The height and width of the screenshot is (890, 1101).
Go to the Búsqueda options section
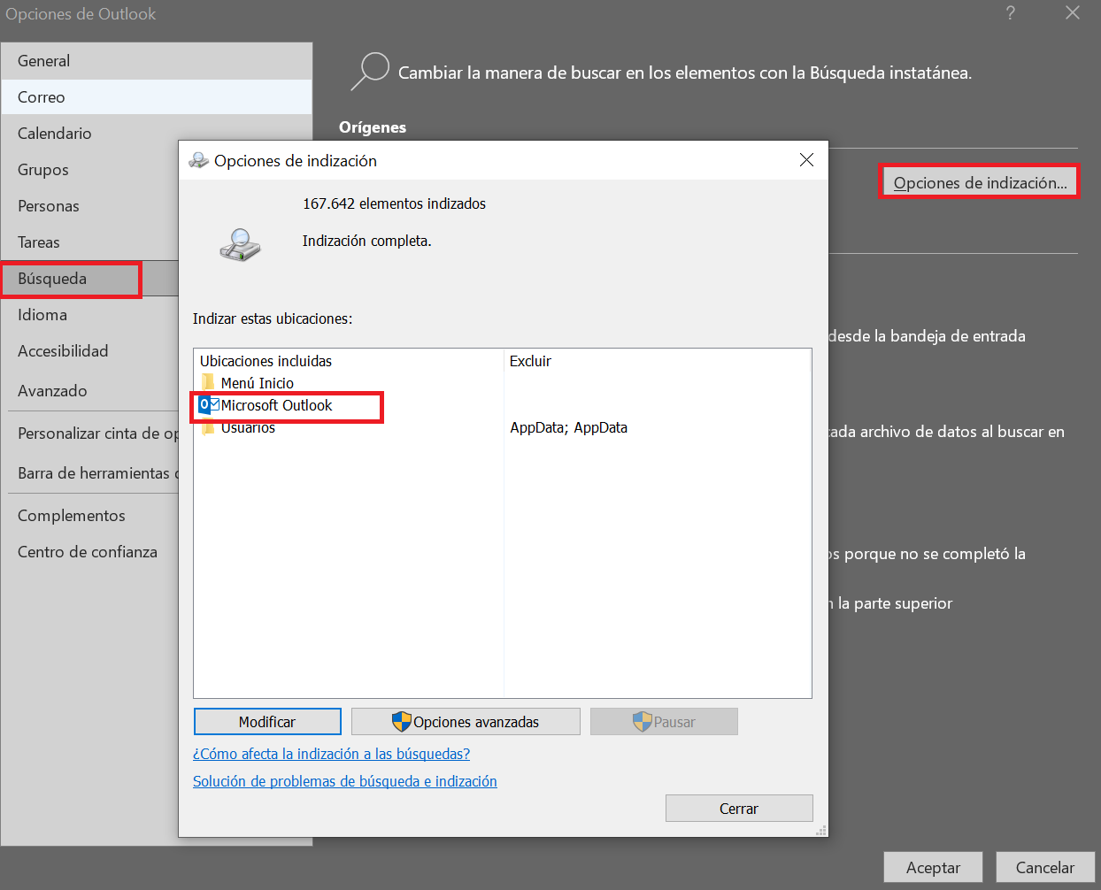pos(52,279)
